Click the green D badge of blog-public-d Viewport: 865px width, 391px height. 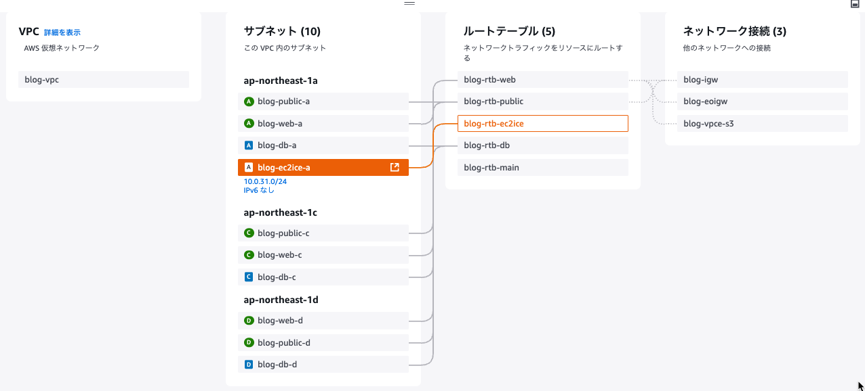point(249,342)
